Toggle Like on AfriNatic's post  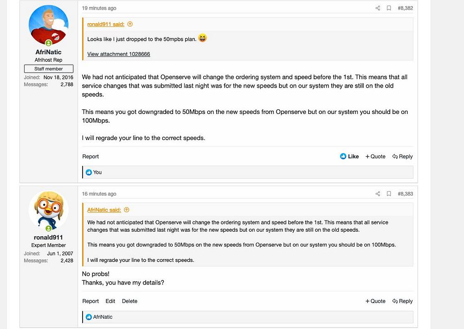coord(349,156)
